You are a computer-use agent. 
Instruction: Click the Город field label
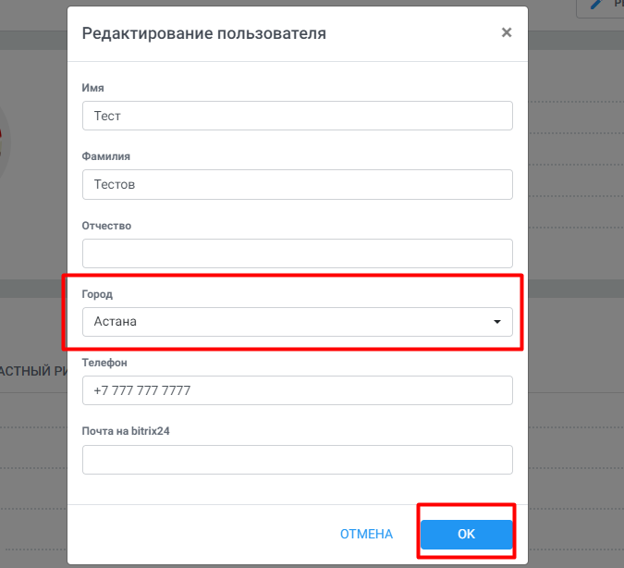[x=97, y=294]
